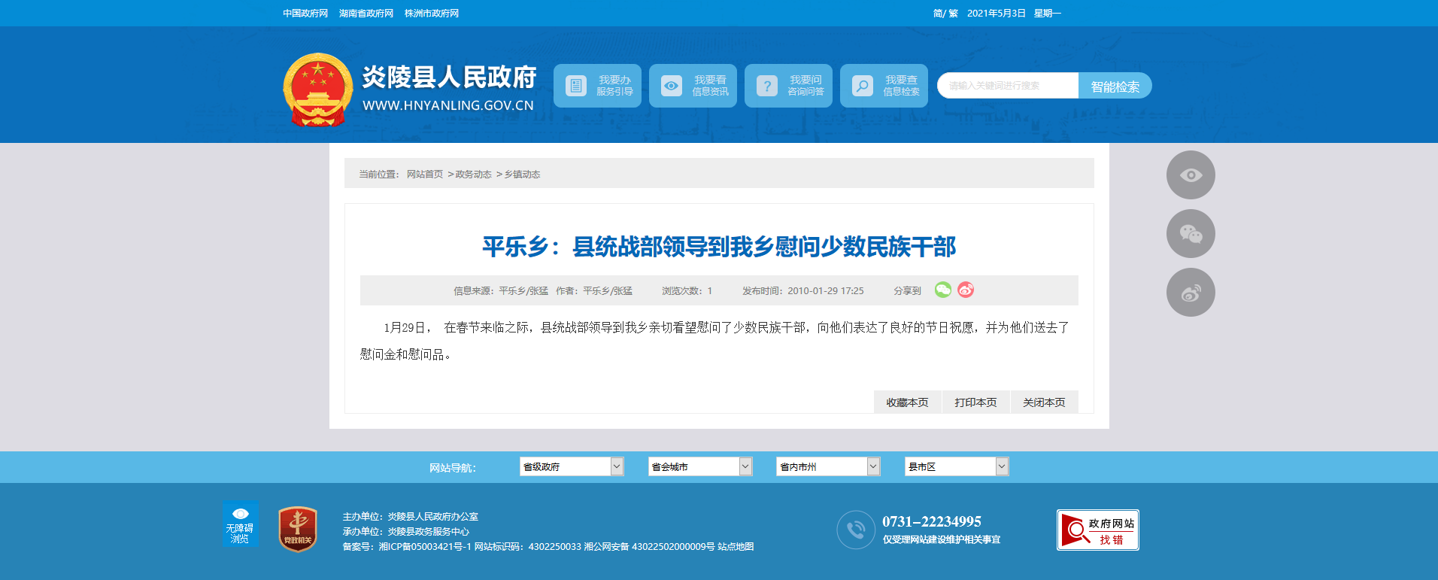Click the gray eye icon in right sidebar

[x=1191, y=175]
